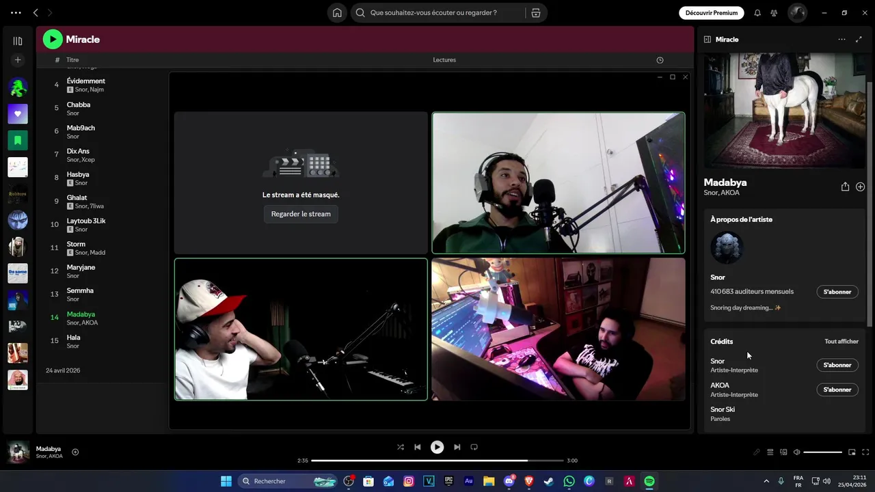This screenshot has width=875, height=492.
Task: Seek on the song progress bar
Action: coord(437,461)
